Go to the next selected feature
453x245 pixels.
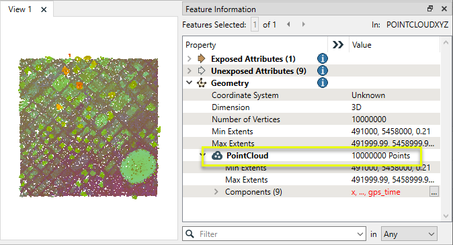303,25
